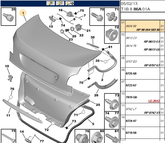The image size is (165, 143).
Task: Select part number 8723 67
Action: pos(131,85)
